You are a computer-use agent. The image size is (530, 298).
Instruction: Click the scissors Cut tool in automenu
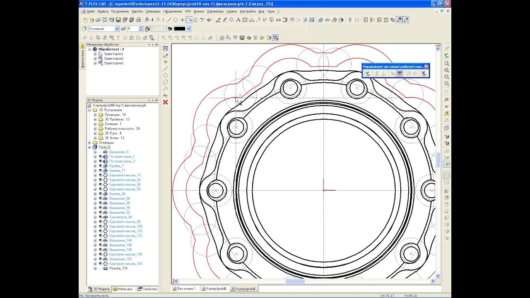(x=166, y=96)
